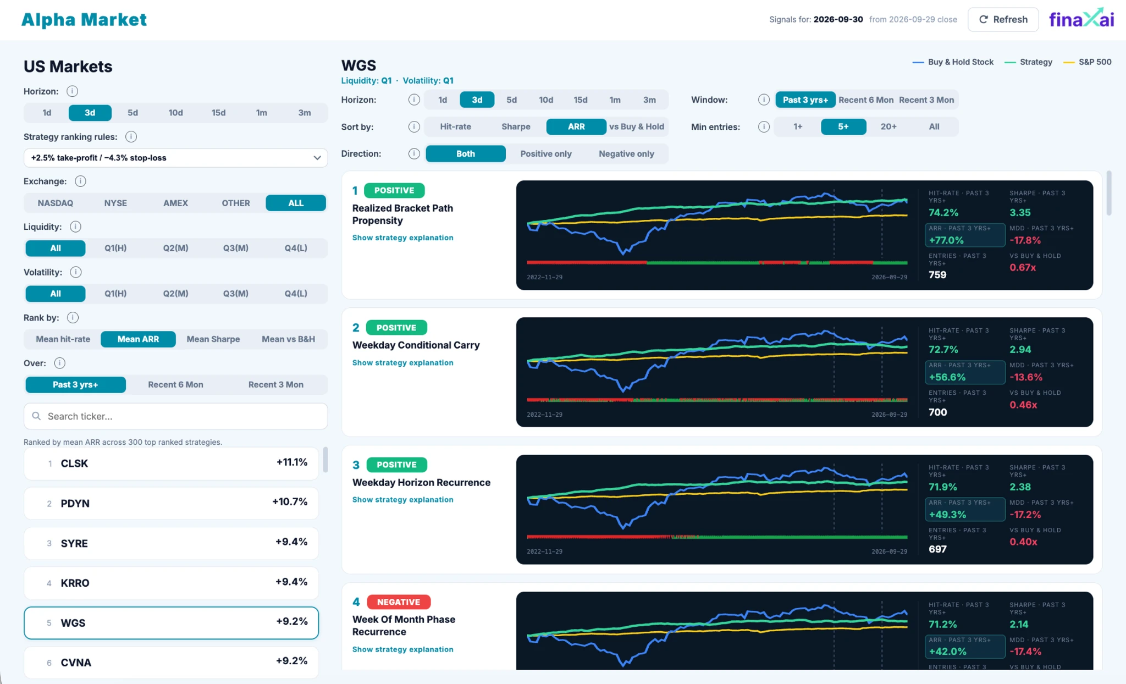
Task: Click the Exchange info icon
Action: (x=80, y=181)
